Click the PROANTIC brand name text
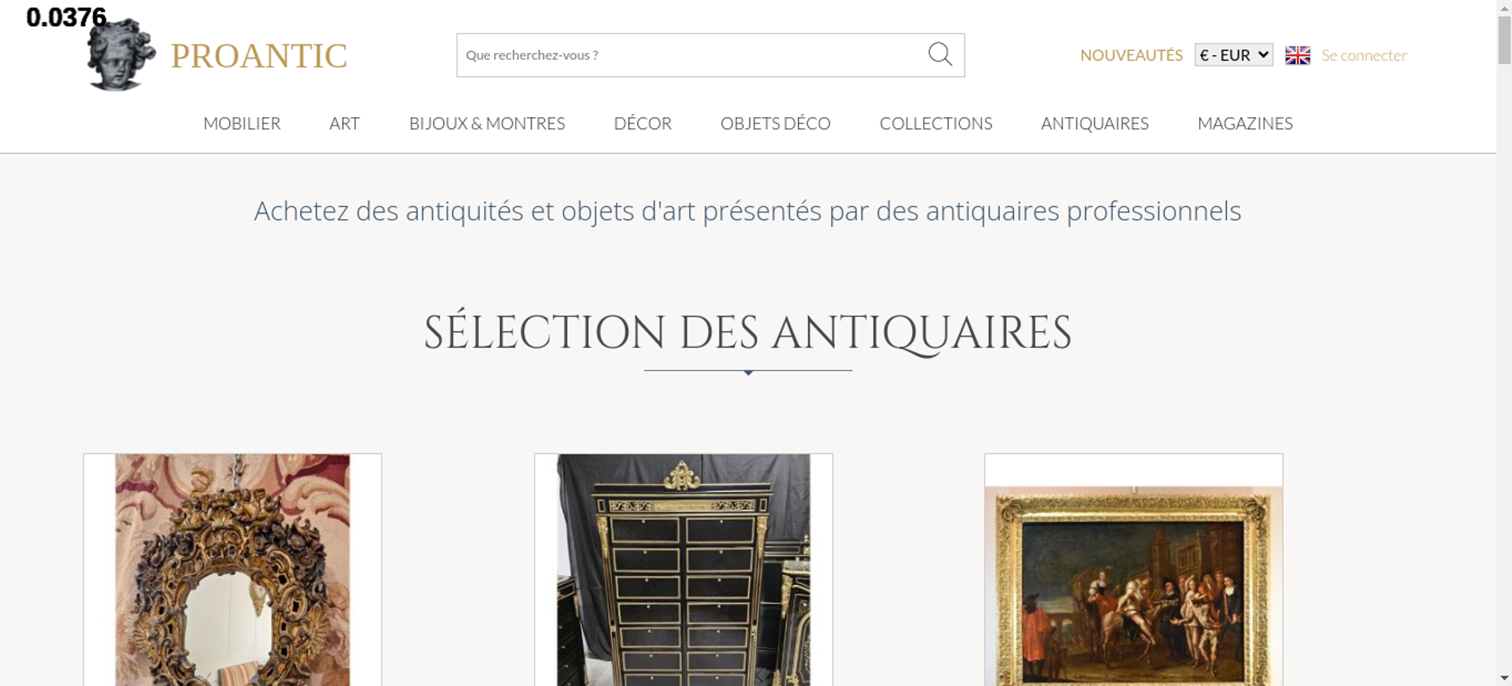Image resolution: width=1512 pixels, height=686 pixels. (259, 56)
